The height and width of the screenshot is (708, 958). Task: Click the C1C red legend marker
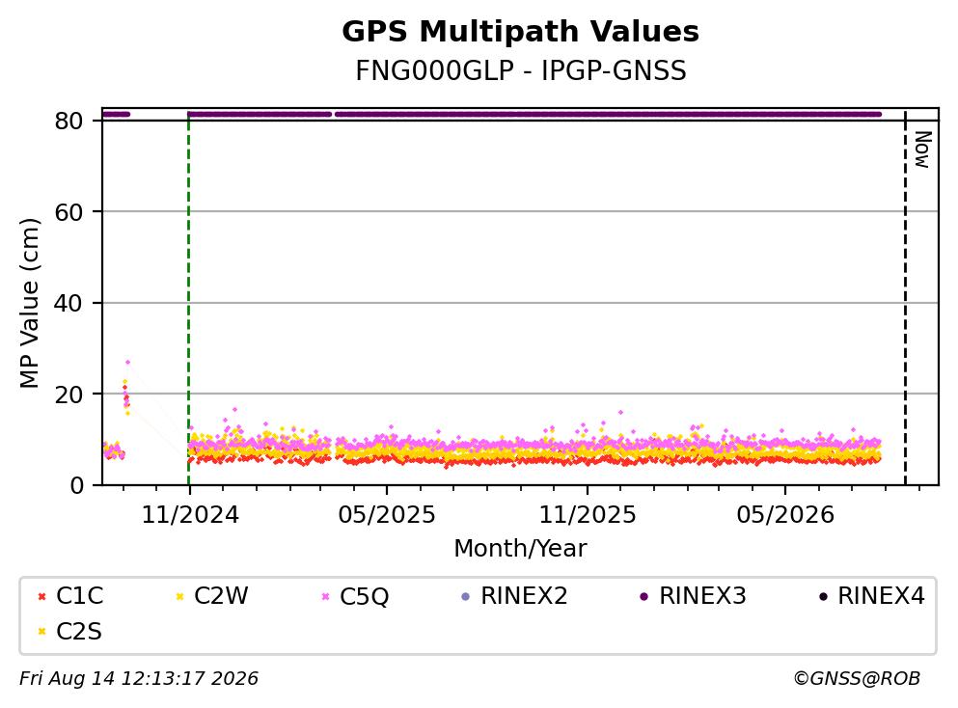pos(41,596)
